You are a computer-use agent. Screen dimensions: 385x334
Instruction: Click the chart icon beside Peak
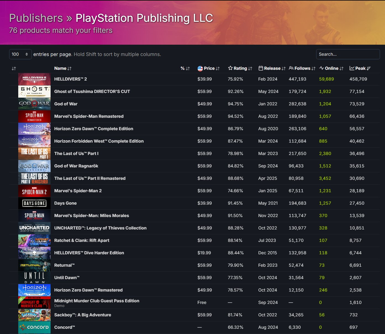pos(352,68)
